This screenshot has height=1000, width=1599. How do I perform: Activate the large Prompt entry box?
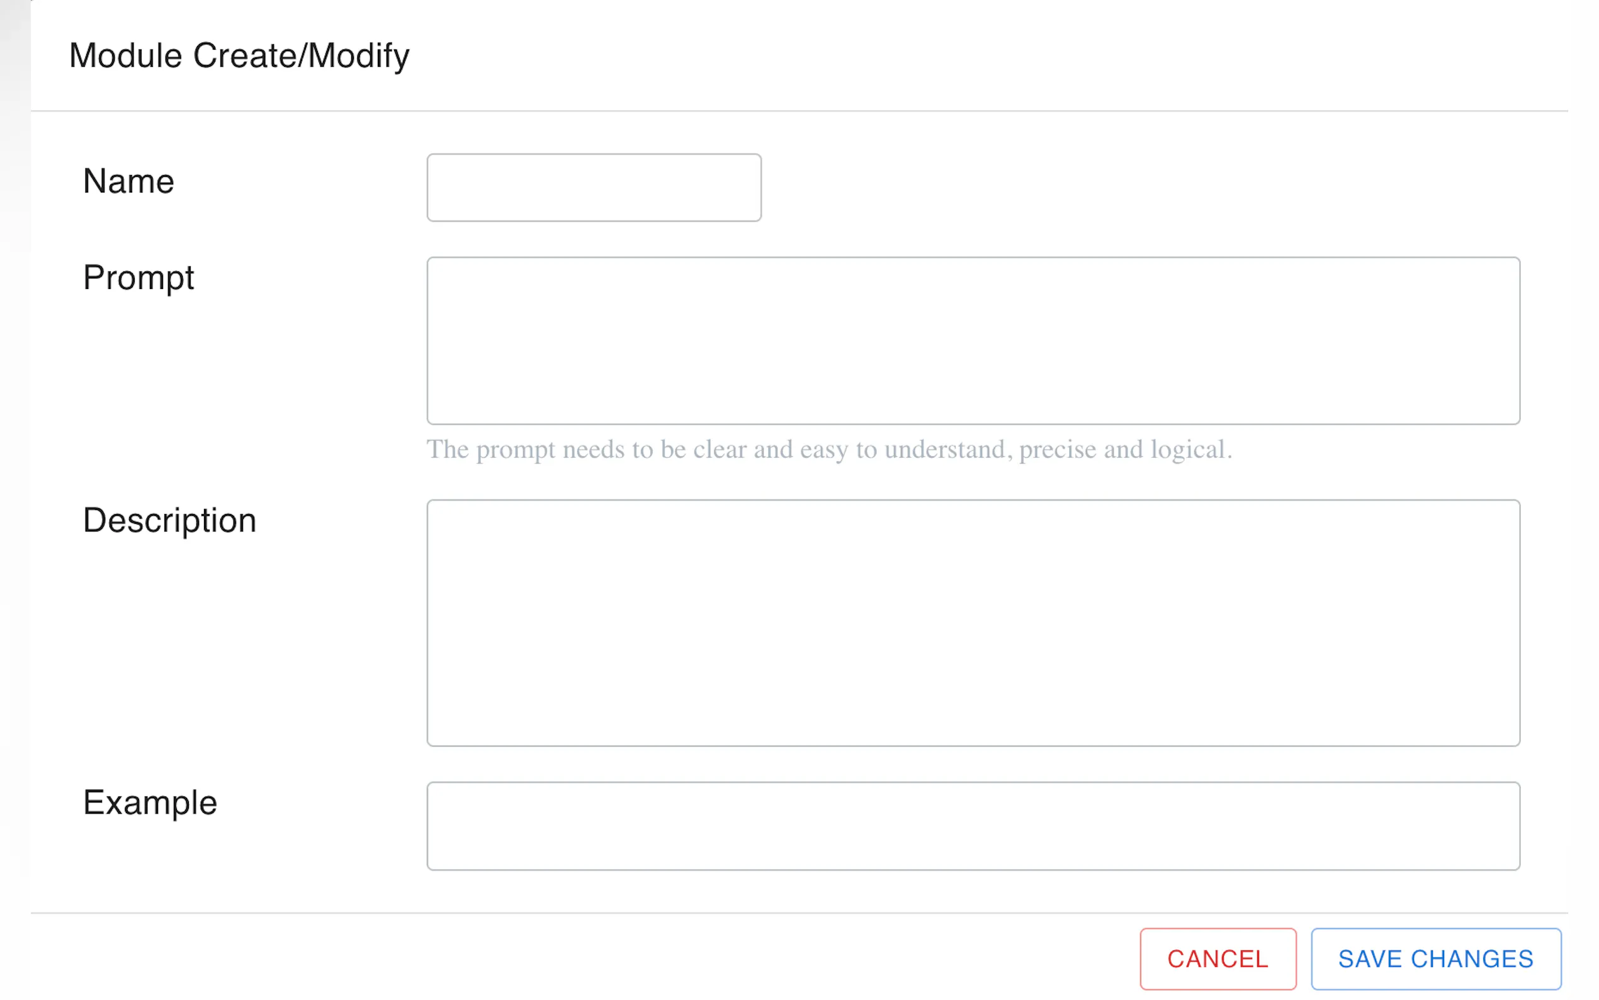coord(973,340)
